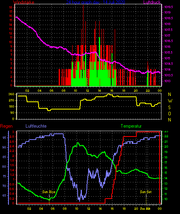Click the green Temperatur label
Image resolution: width=180 pixels, height=214 pixels.
tap(131, 126)
